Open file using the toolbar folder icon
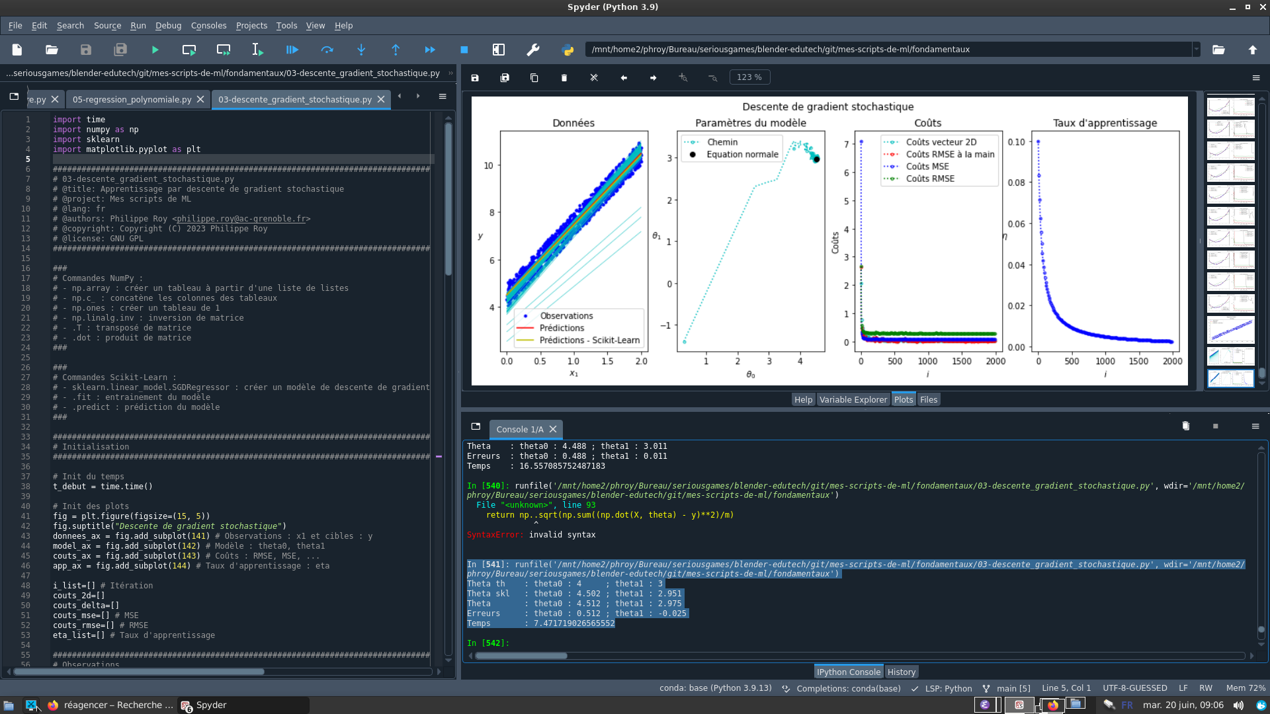The width and height of the screenshot is (1270, 714). pos(52,50)
